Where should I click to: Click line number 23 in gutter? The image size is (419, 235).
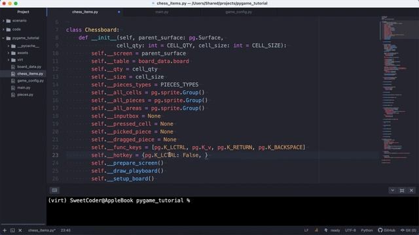click(x=55, y=155)
